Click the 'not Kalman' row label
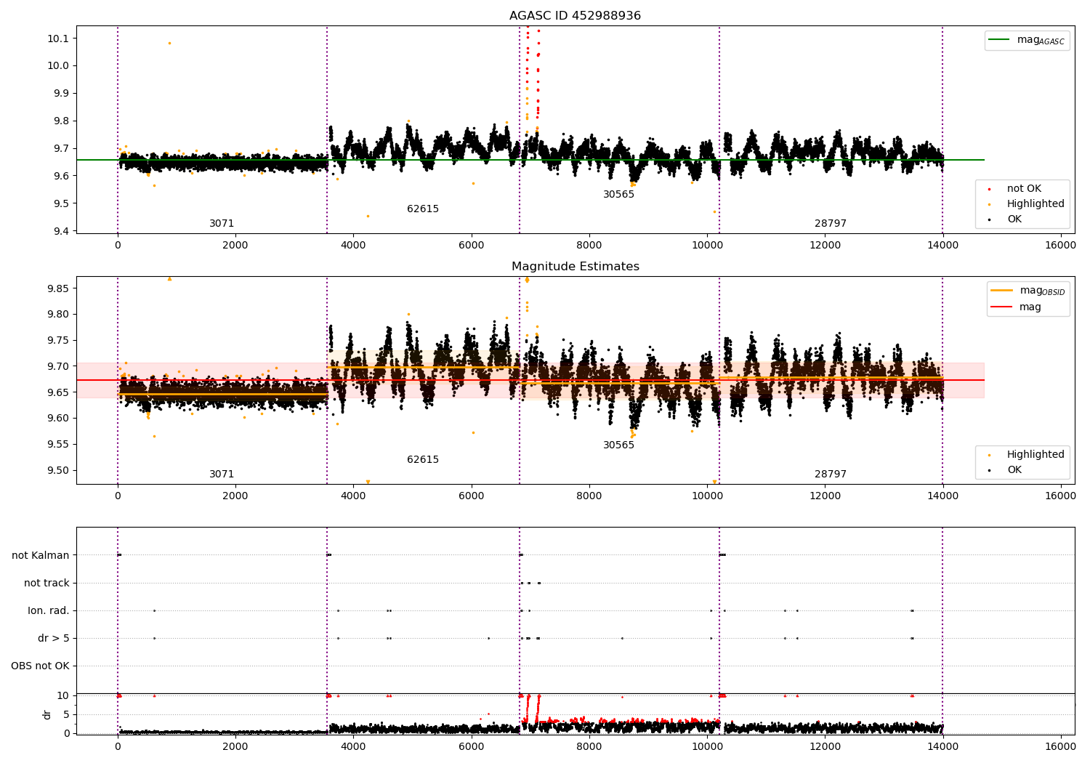 pyautogui.click(x=41, y=556)
